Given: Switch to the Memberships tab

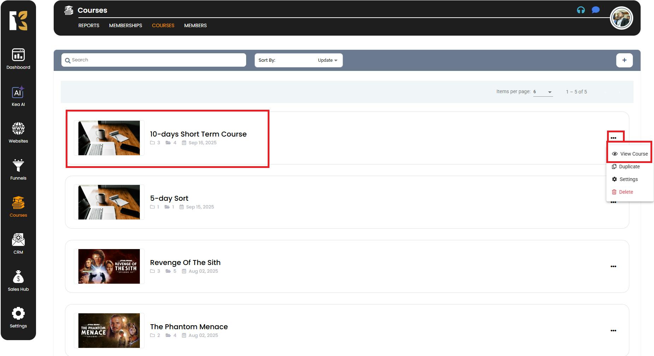Looking at the screenshot, I should point(125,25).
